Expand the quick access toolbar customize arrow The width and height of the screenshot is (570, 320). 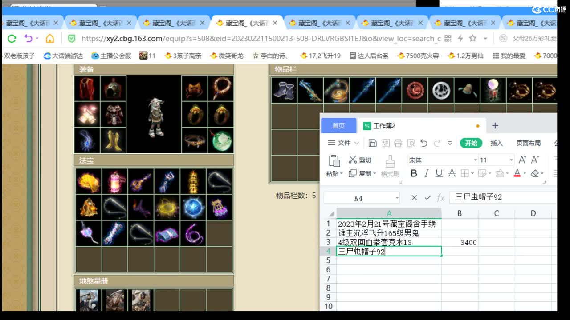coord(450,143)
